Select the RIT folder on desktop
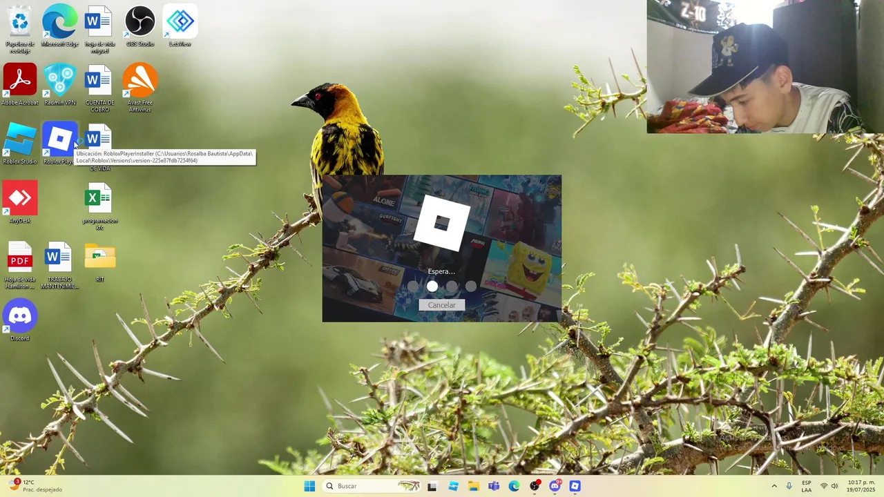Viewport: 884px width, 497px height. (x=99, y=262)
